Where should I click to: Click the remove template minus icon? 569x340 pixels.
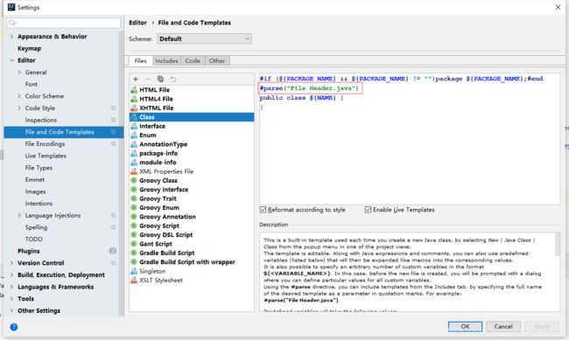point(148,79)
